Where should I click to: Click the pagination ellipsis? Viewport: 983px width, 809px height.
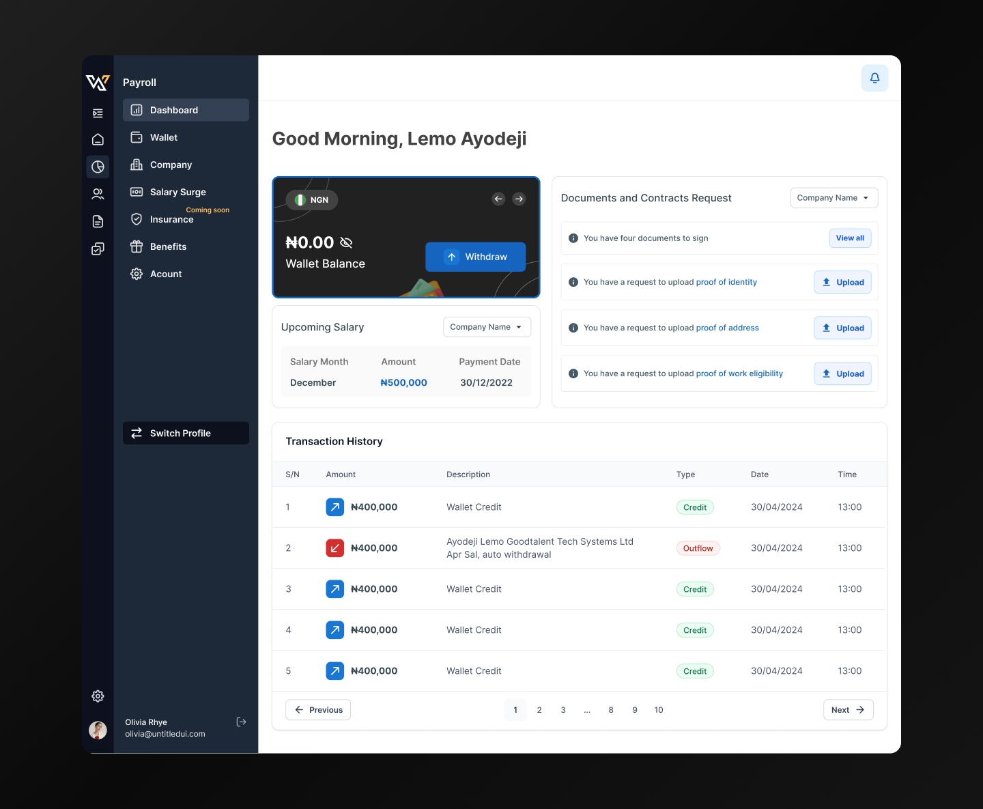(x=587, y=710)
